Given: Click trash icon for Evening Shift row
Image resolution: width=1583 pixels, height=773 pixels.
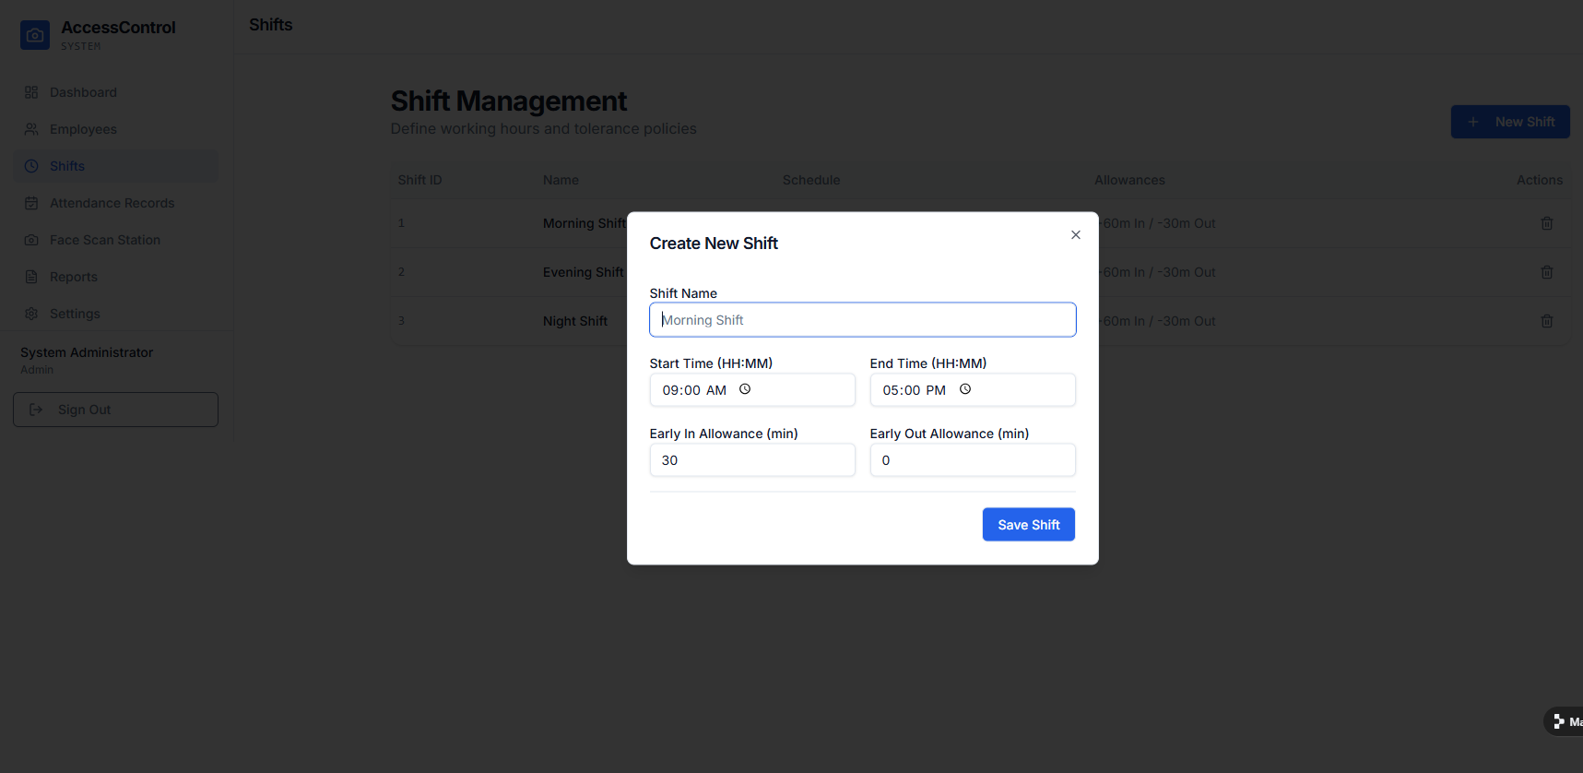Looking at the screenshot, I should click(x=1546, y=272).
